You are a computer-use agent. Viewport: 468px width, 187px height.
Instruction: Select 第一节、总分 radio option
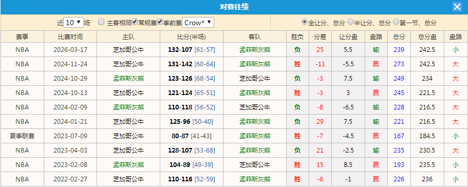[x=396, y=22]
